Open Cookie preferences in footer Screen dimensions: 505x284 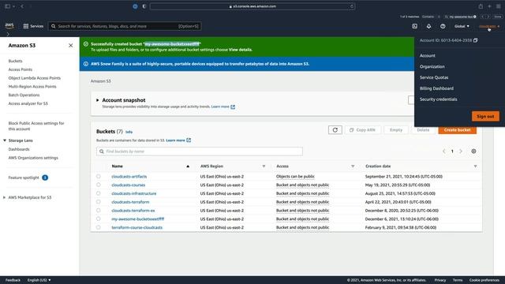[x=484, y=280]
